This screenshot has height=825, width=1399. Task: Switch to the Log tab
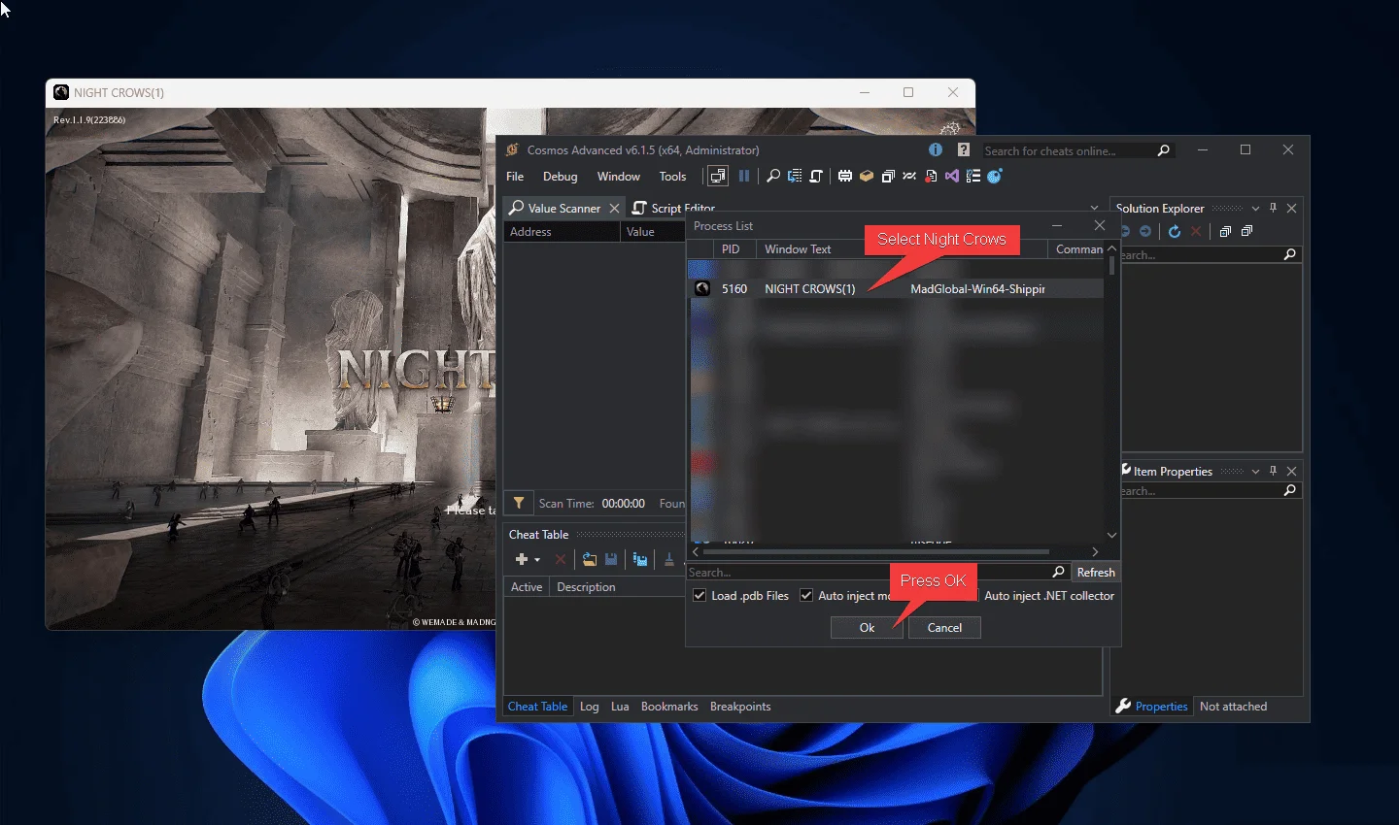point(589,706)
